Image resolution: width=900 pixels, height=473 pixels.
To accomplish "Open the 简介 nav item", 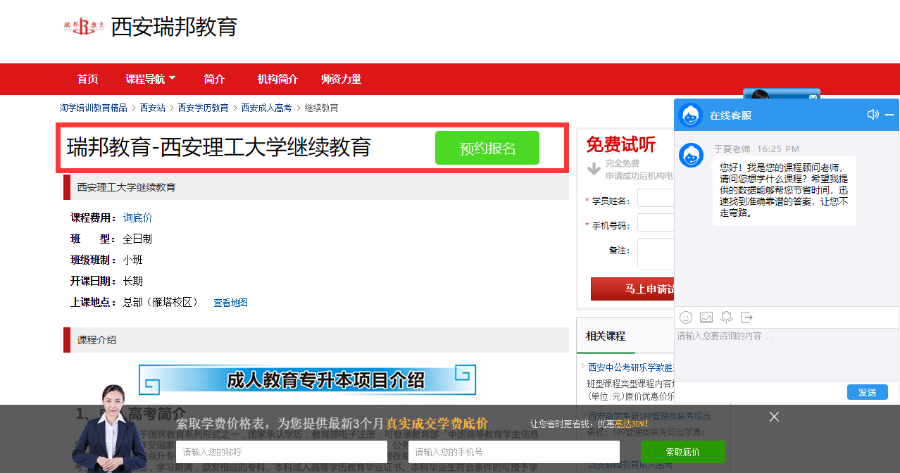I will pyautogui.click(x=214, y=79).
